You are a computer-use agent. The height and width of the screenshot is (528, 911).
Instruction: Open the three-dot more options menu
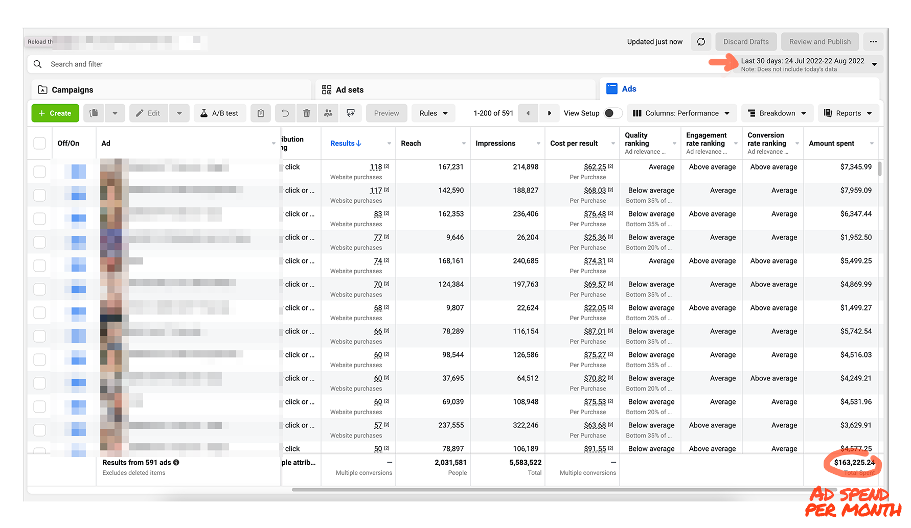coord(873,42)
